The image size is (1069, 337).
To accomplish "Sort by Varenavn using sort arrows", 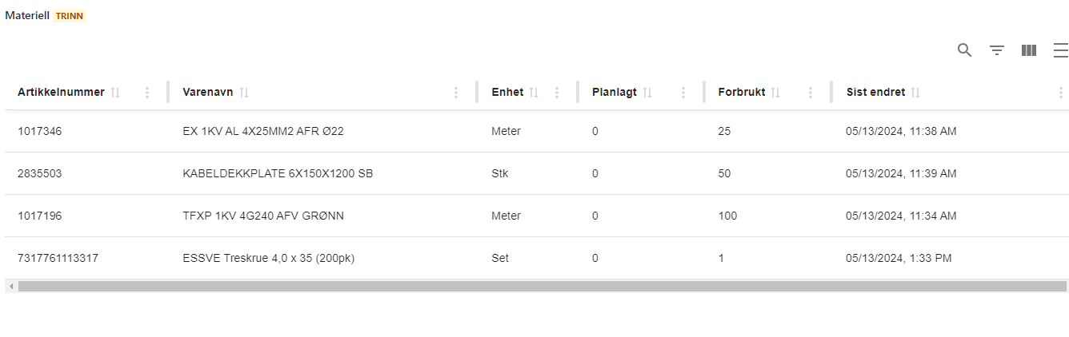I will pos(244,93).
